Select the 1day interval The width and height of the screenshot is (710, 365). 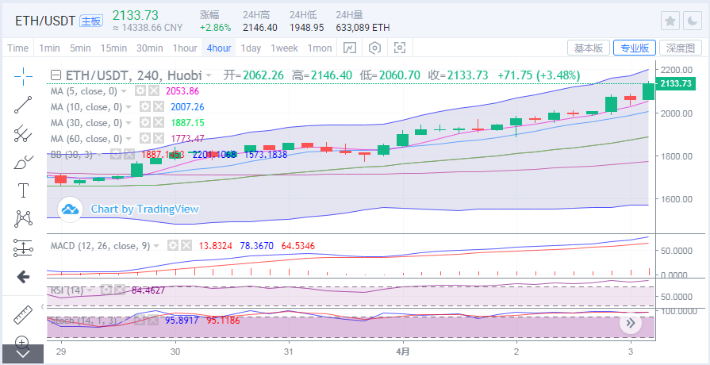pos(251,48)
